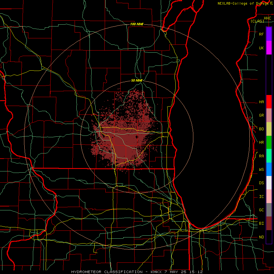Click the black radar site dot
Image resolution: width=274 pixels, height=274 pixels.
pos(137,137)
